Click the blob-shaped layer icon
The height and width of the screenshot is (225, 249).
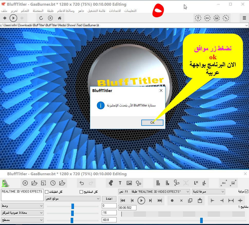(x=111, y=183)
